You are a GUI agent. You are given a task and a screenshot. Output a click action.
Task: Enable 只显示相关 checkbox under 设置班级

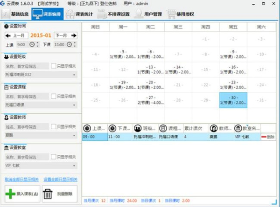click(x=53, y=66)
